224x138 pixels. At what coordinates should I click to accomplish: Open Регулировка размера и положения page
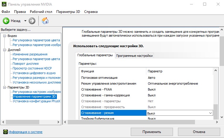pyautogui.click(x=37, y=78)
